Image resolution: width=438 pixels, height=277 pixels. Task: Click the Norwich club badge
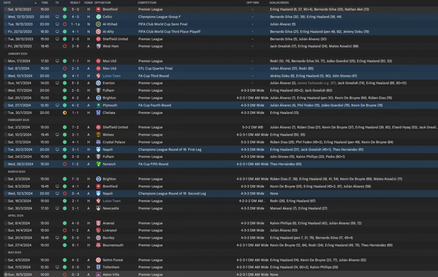click(98, 164)
